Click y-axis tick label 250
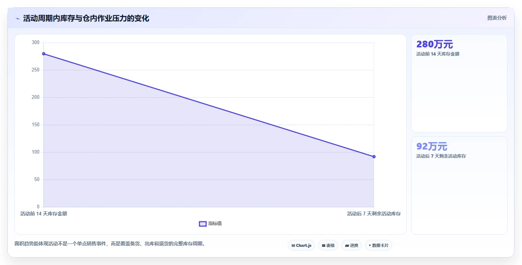The image size is (522, 265). coord(36,70)
